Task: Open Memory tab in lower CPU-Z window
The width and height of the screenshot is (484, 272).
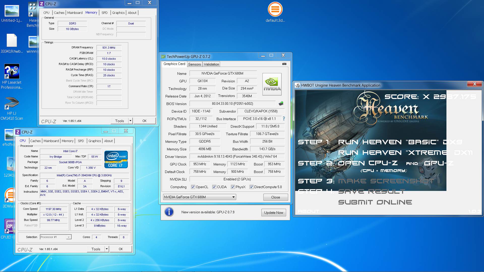Action: point(68,141)
